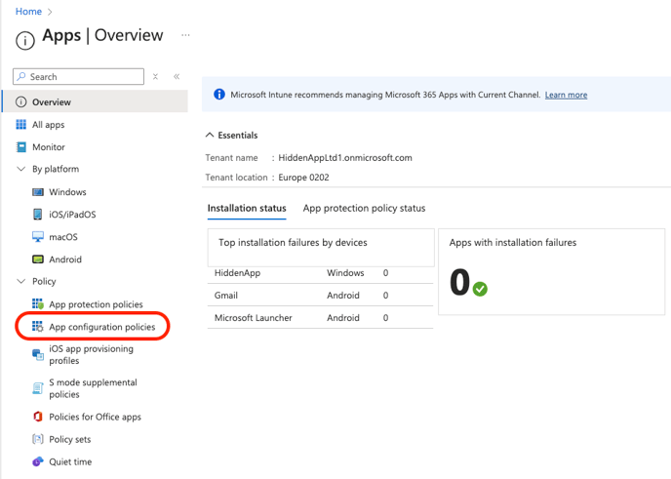The image size is (671, 479).
Task: Open App configuration policies
Action: click(x=101, y=327)
